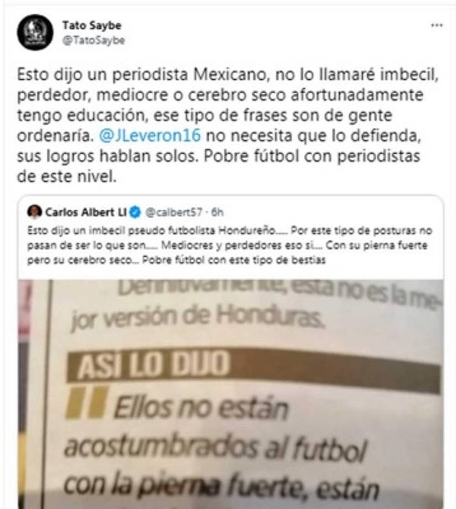Screen dimensions: 456x509
Task: Click 'de este nivel.' closing line
Action: [x=67, y=176]
